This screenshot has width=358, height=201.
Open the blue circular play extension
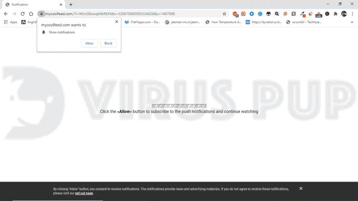point(252,14)
